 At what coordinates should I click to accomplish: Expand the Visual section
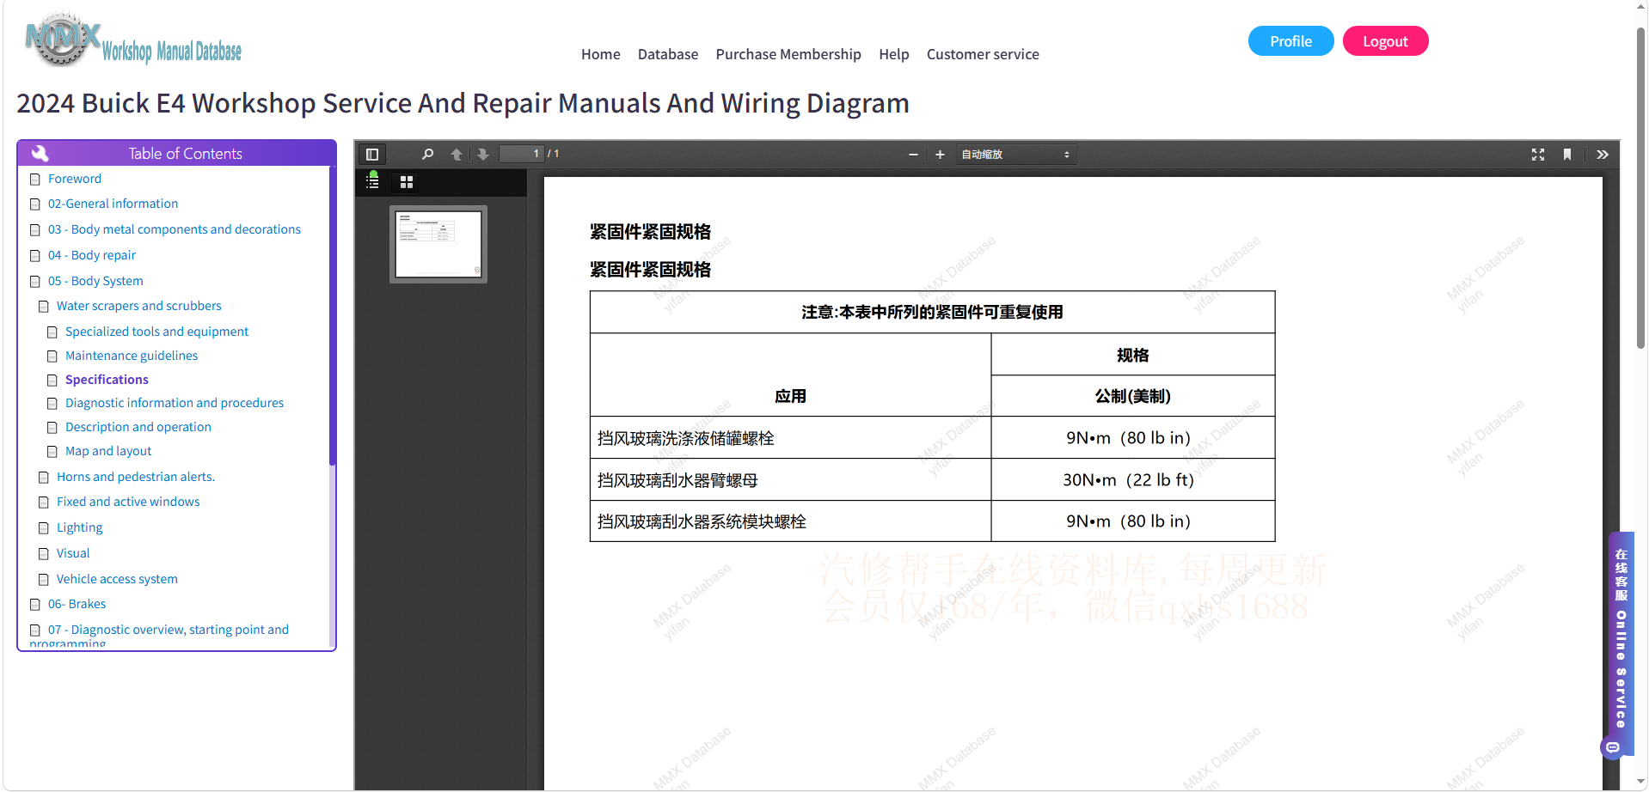pos(73,553)
